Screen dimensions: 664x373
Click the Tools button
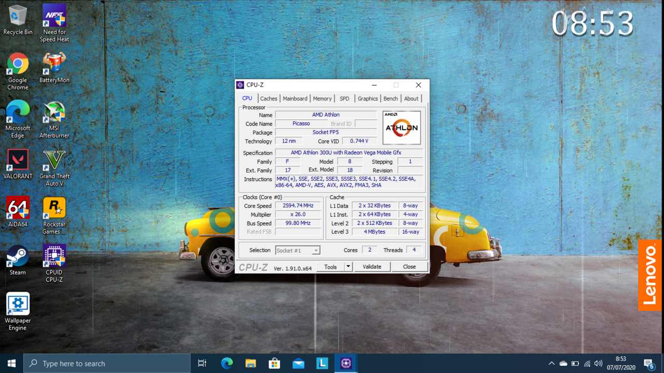pyautogui.click(x=330, y=267)
